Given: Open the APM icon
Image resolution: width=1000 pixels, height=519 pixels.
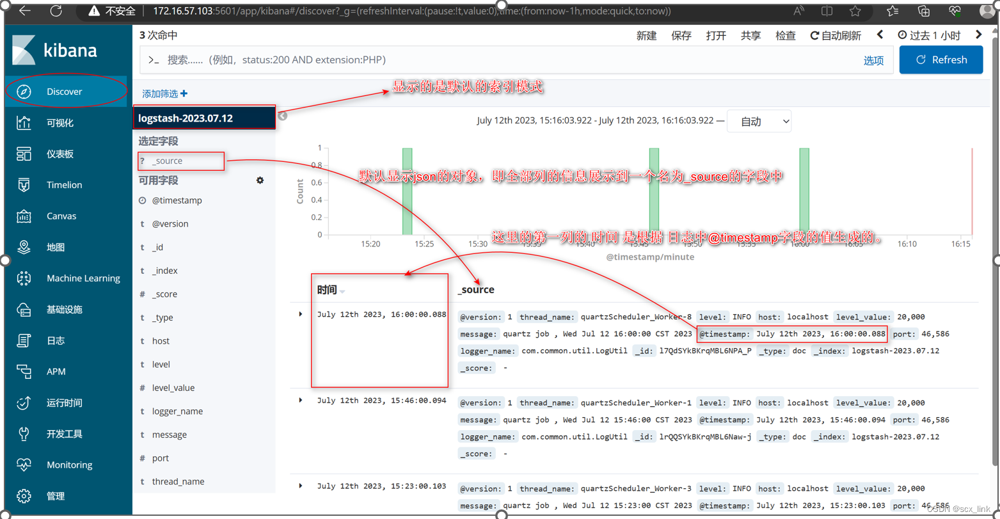Looking at the screenshot, I should pos(24,371).
